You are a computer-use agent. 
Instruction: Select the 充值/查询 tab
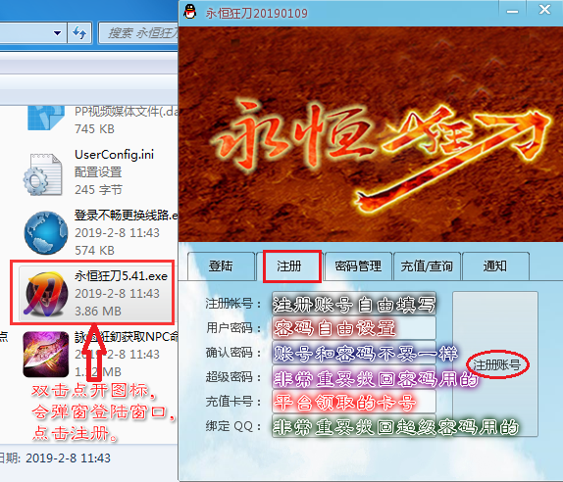pos(427,266)
